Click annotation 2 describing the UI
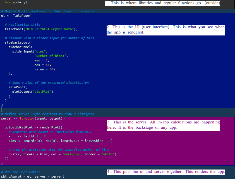The height and width of the screenshot is (179, 235). click(x=165, y=30)
